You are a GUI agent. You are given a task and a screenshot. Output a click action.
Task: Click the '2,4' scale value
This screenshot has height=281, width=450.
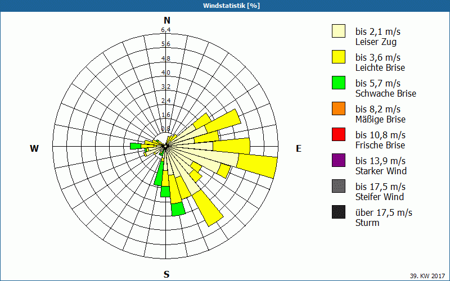point(166,101)
